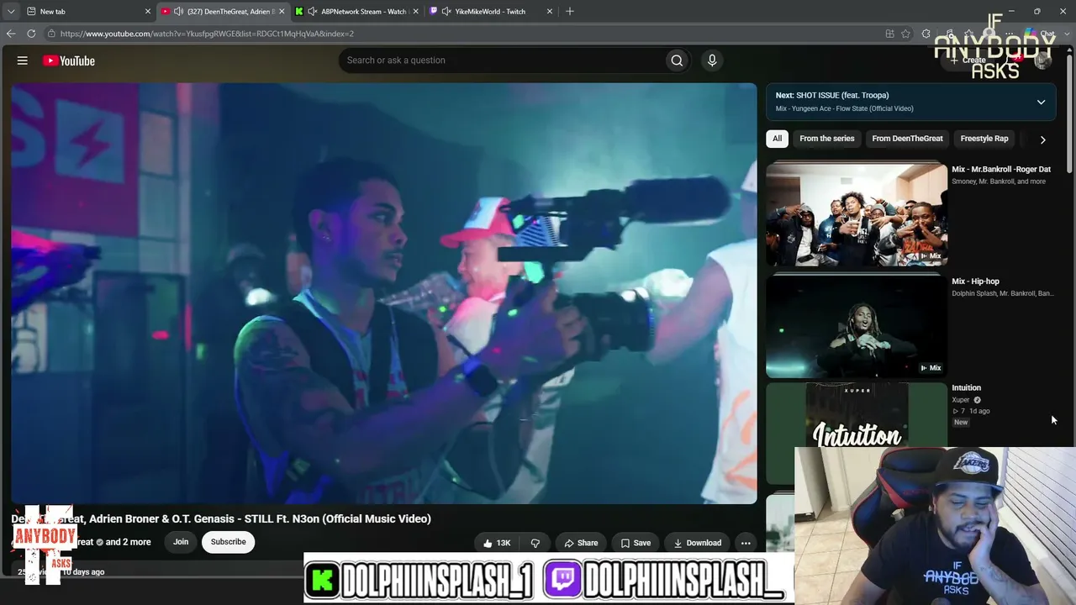Image resolution: width=1076 pixels, height=605 pixels.
Task: Switch to the YikeMikeWorld Twitch tab
Action: pyautogui.click(x=491, y=12)
